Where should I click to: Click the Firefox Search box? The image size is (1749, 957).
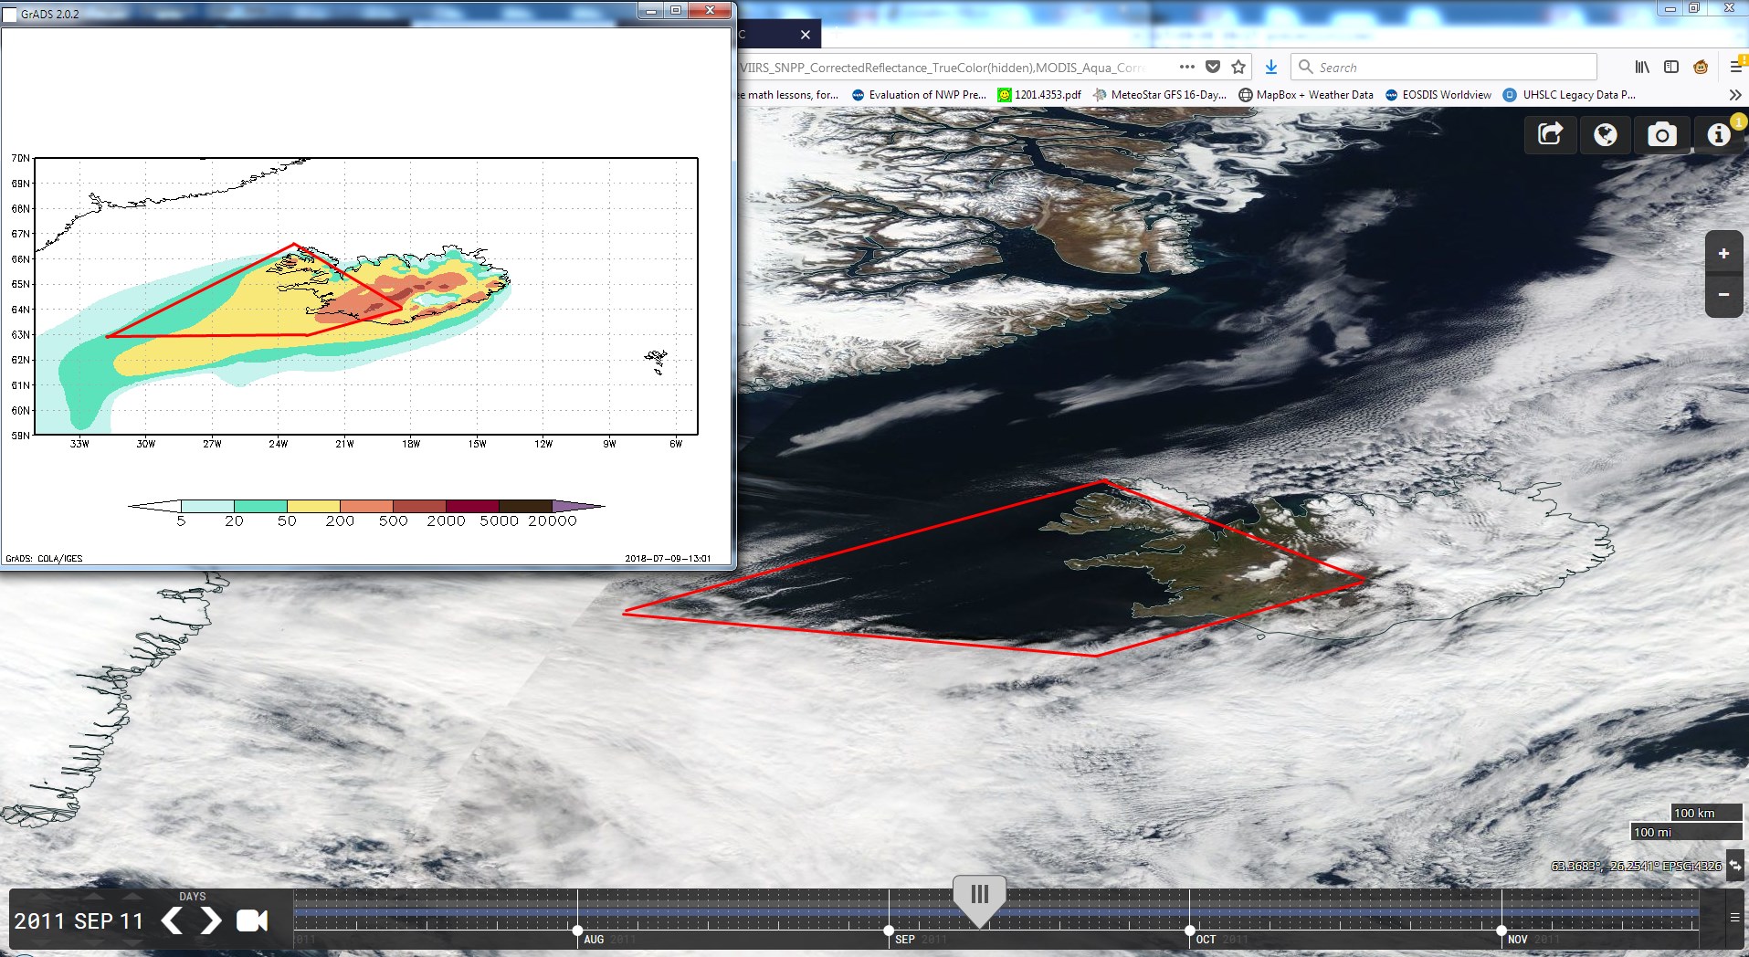tap(1444, 67)
